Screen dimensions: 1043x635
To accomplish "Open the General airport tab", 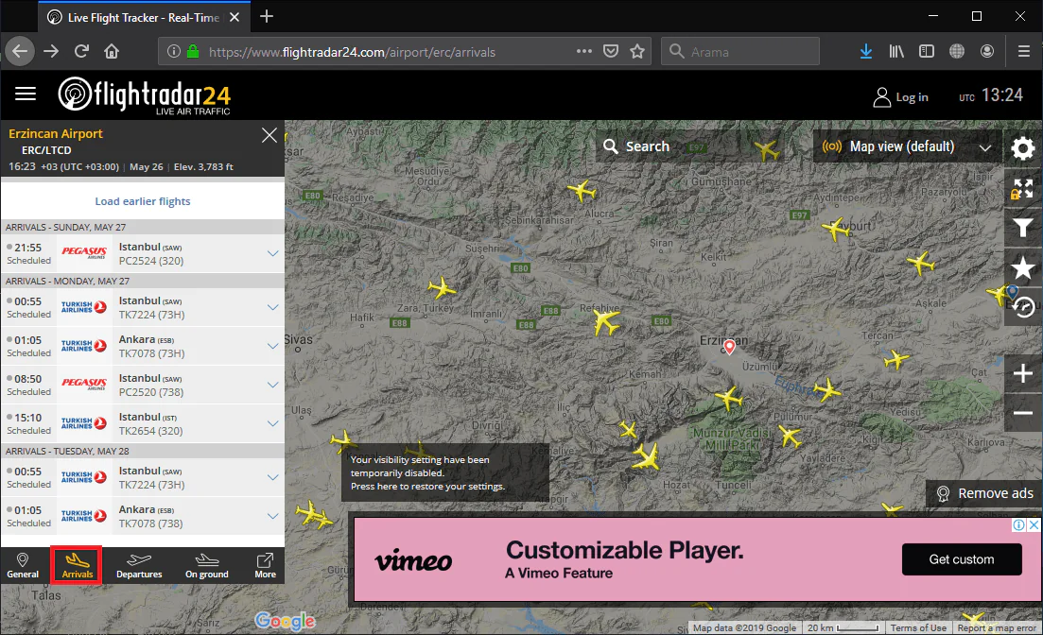I will (23, 566).
